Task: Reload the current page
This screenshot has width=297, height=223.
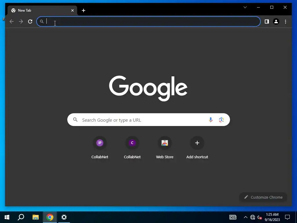Action: (x=30, y=21)
